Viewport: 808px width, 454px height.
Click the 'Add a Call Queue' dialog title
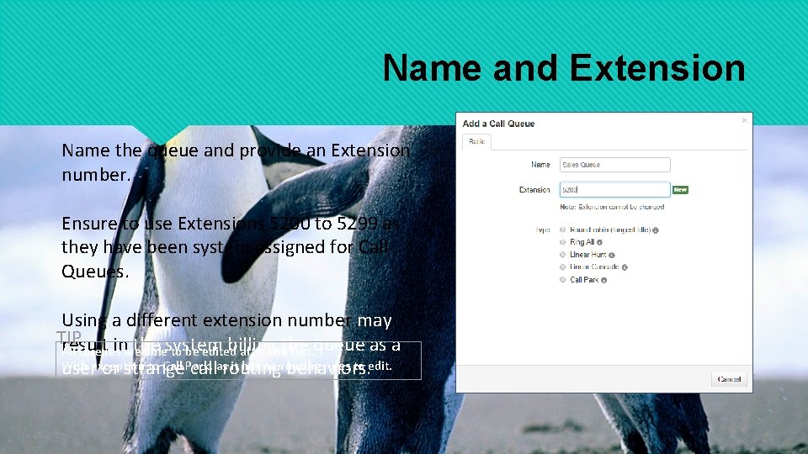[x=498, y=124]
